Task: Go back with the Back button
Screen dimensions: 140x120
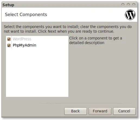Action: point(75,111)
